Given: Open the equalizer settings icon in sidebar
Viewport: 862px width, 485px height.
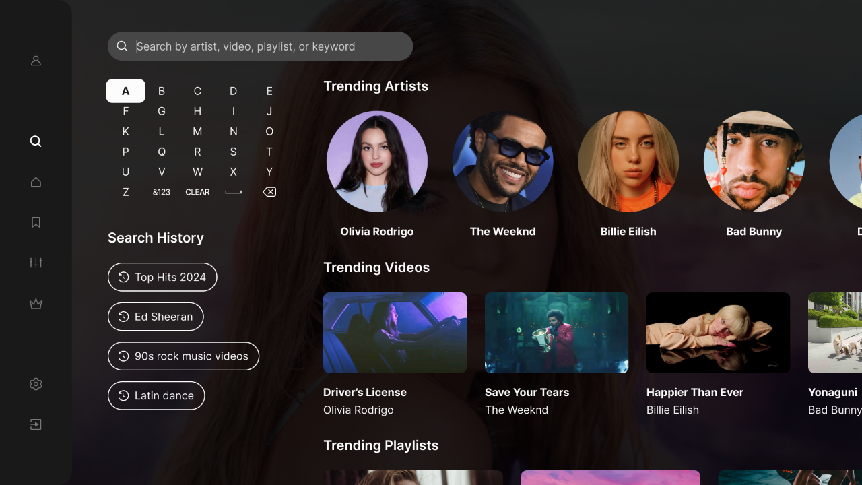Looking at the screenshot, I should point(35,263).
